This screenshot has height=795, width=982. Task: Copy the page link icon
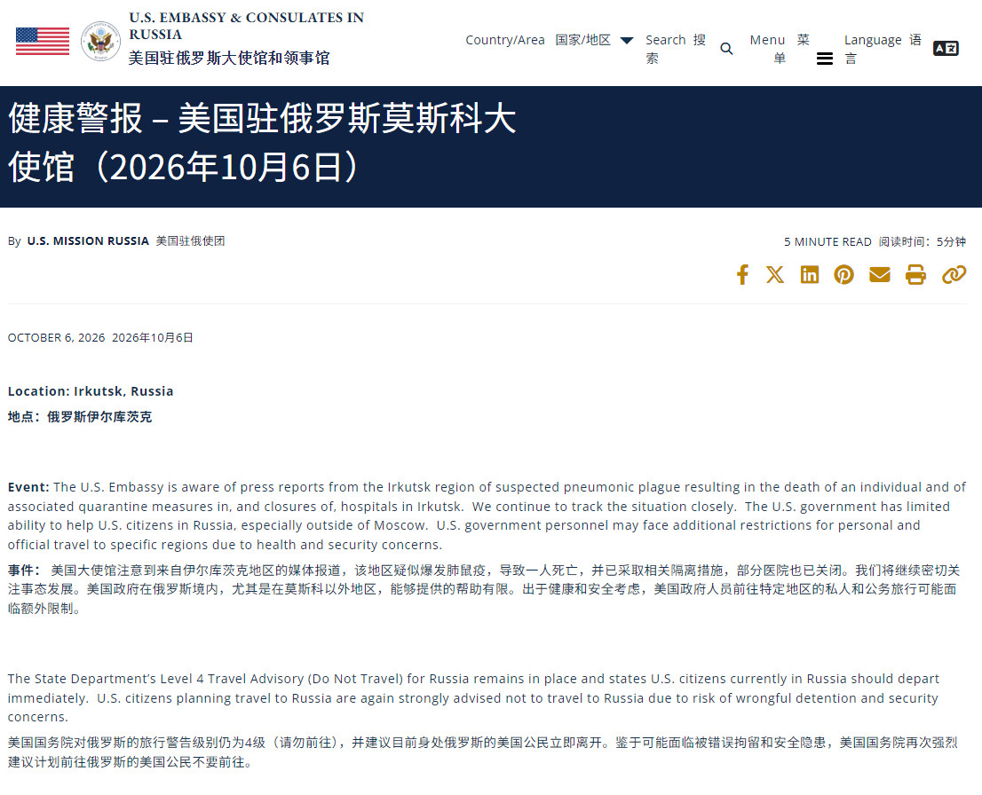954,274
